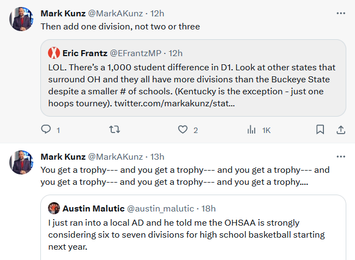355x260 pixels.
Task: Open the 'Then add one division' tweet text
Action: (120, 26)
